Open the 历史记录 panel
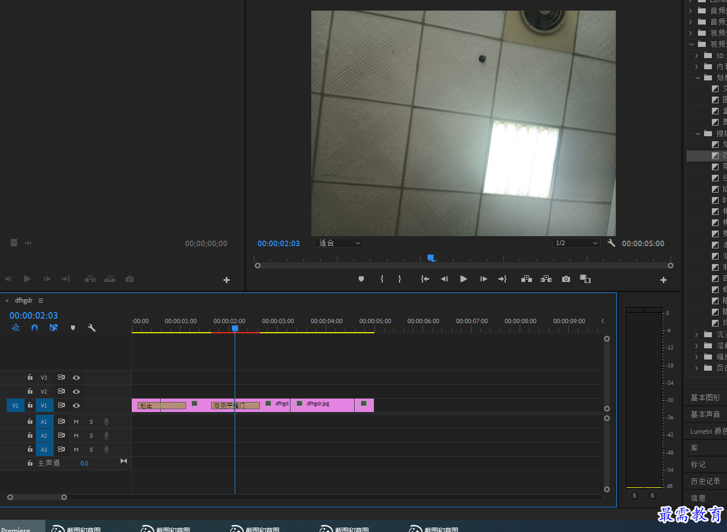The height and width of the screenshot is (532, 727). tap(705, 481)
